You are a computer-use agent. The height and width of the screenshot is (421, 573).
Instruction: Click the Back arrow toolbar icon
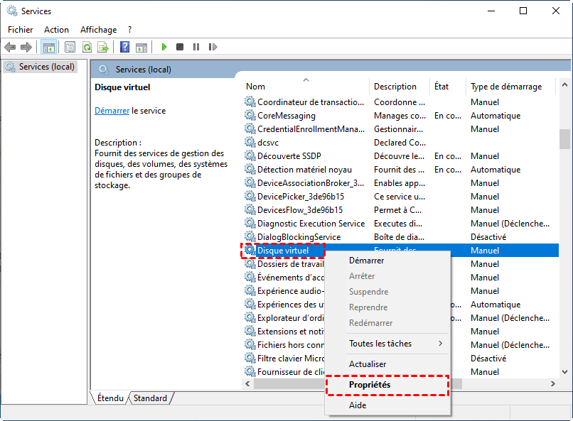click(x=10, y=47)
